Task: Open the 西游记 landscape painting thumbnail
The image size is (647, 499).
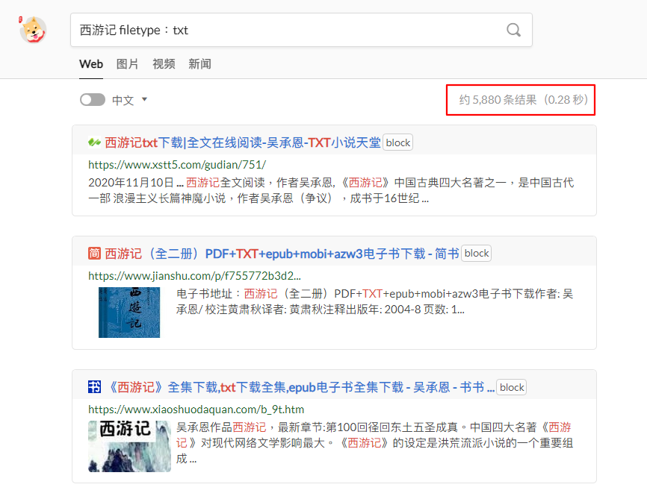Action: coord(129,446)
